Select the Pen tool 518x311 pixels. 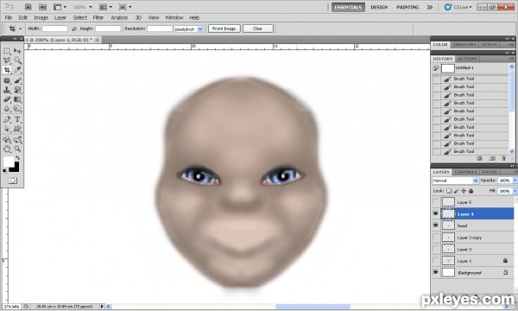(7, 119)
